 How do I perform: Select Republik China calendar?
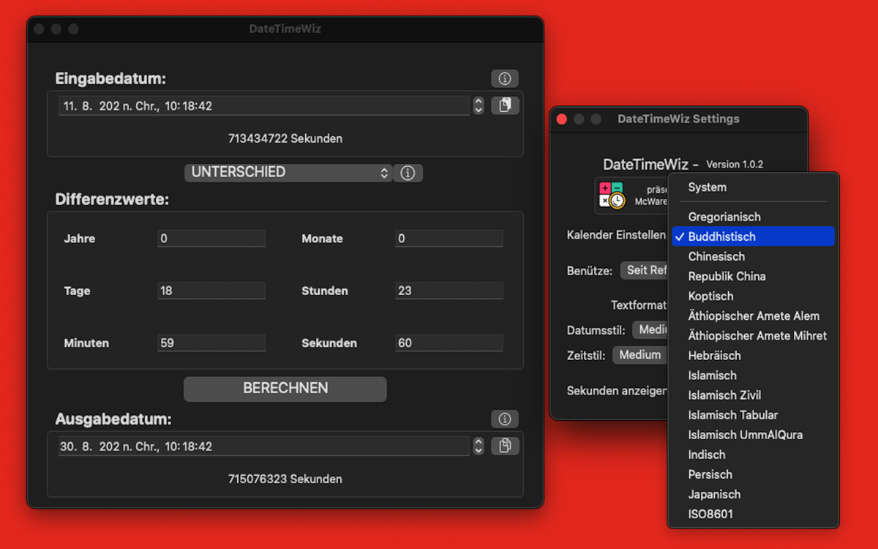pos(753,276)
